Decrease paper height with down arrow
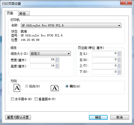This screenshot has height=125, width=134. click(57, 67)
